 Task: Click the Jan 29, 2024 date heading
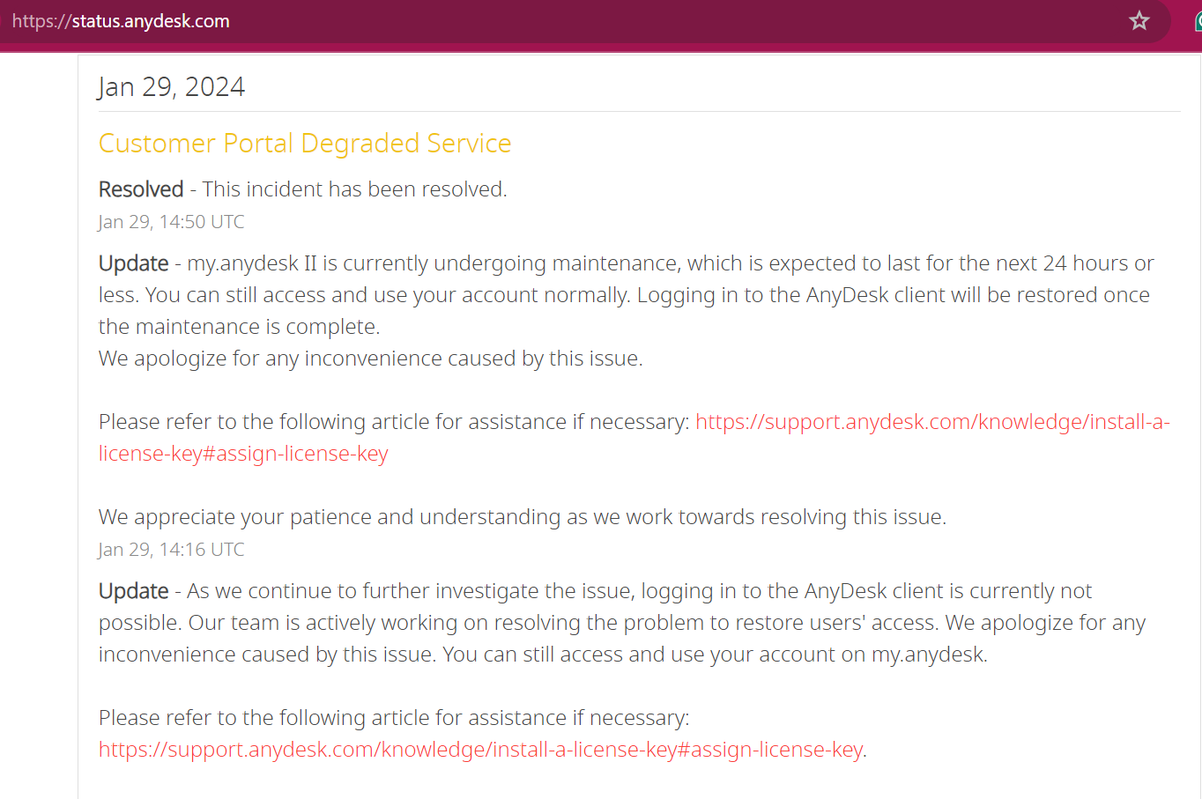click(171, 86)
